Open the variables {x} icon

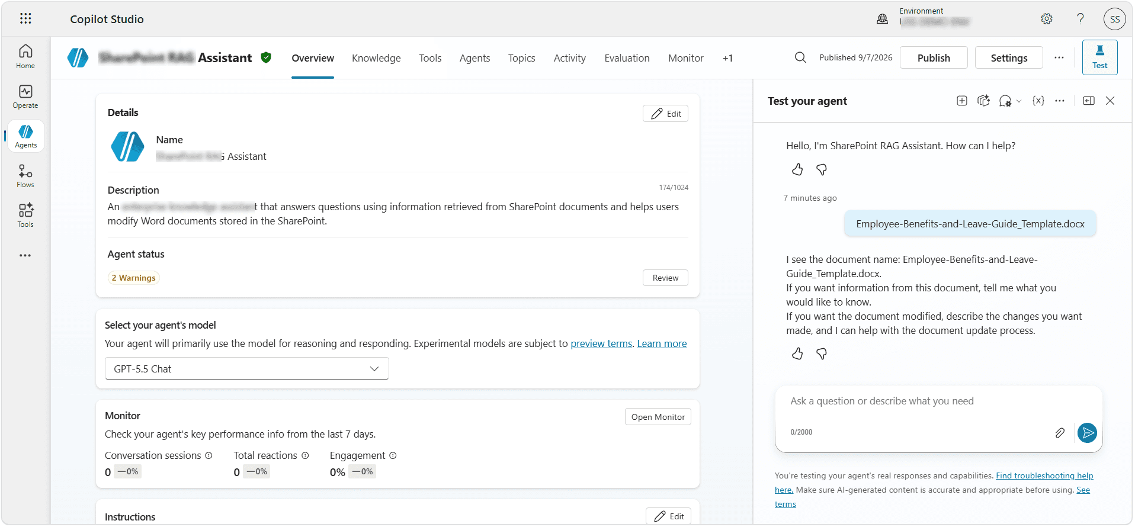(x=1038, y=101)
